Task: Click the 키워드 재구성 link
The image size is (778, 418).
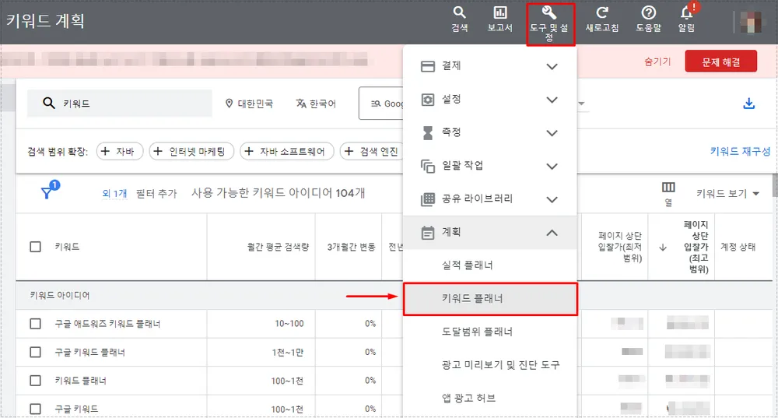Action: 740,151
